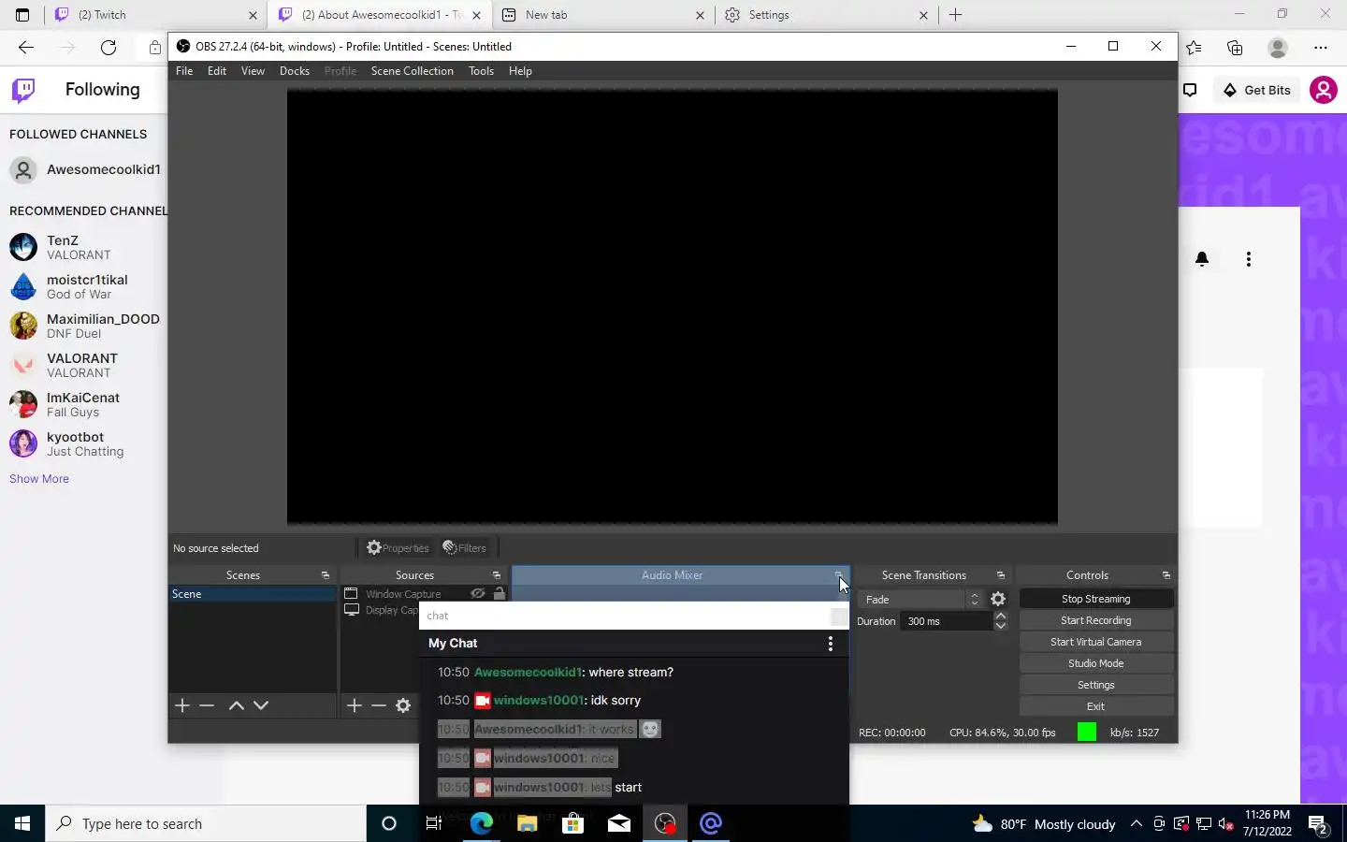Open source properties gear in the Sources dock
This screenshot has height=842, width=1347.
(403, 705)
